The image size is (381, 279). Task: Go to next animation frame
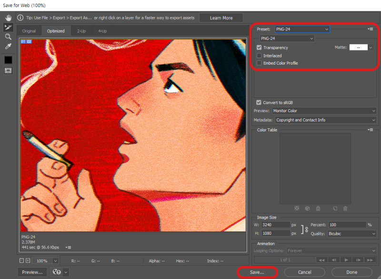coord(358,260)
